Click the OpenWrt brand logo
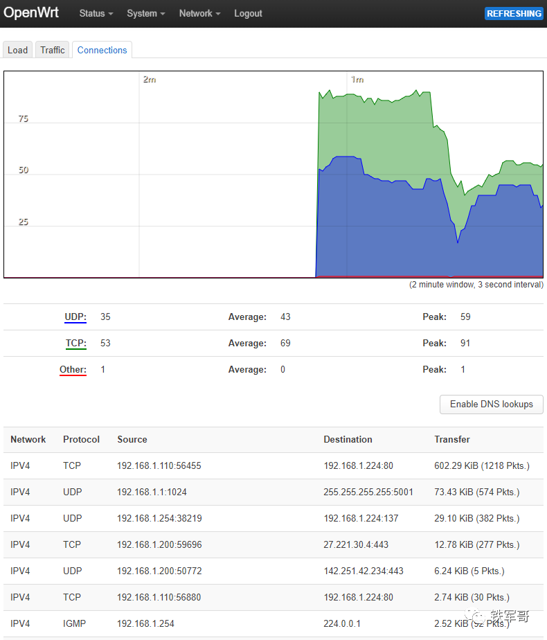The image size is (547, 640). pos(31,13)
